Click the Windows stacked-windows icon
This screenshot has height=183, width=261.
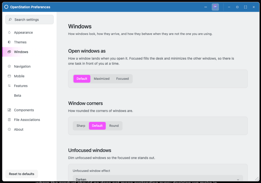(x=9, y=52)
